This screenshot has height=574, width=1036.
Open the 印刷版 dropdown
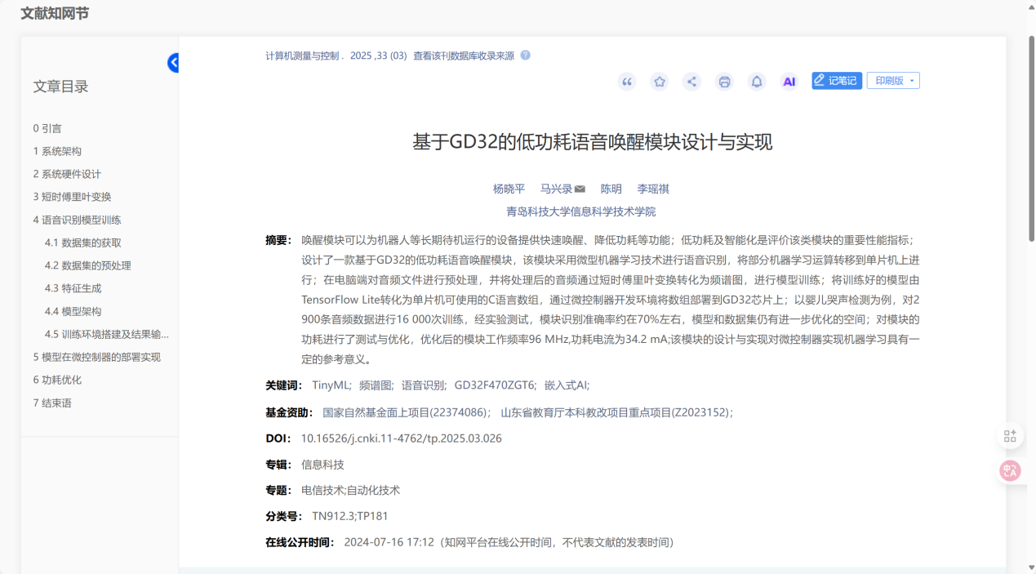(x=893, y=81)
